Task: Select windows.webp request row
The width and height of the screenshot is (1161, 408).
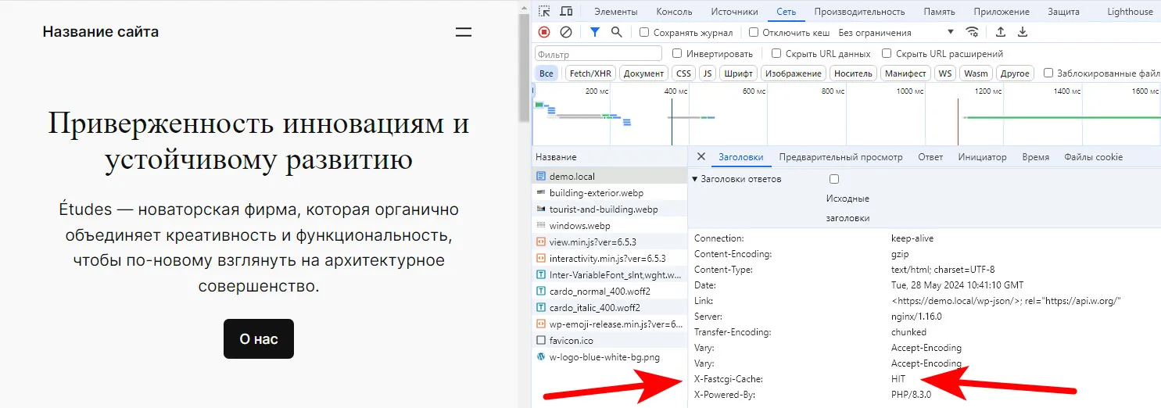Action: tap(609, 226)
